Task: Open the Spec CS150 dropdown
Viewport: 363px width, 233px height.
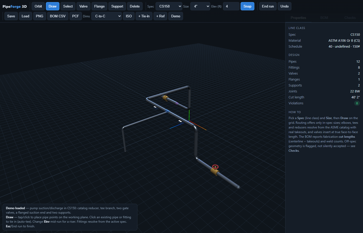Action: coord(169,6)
